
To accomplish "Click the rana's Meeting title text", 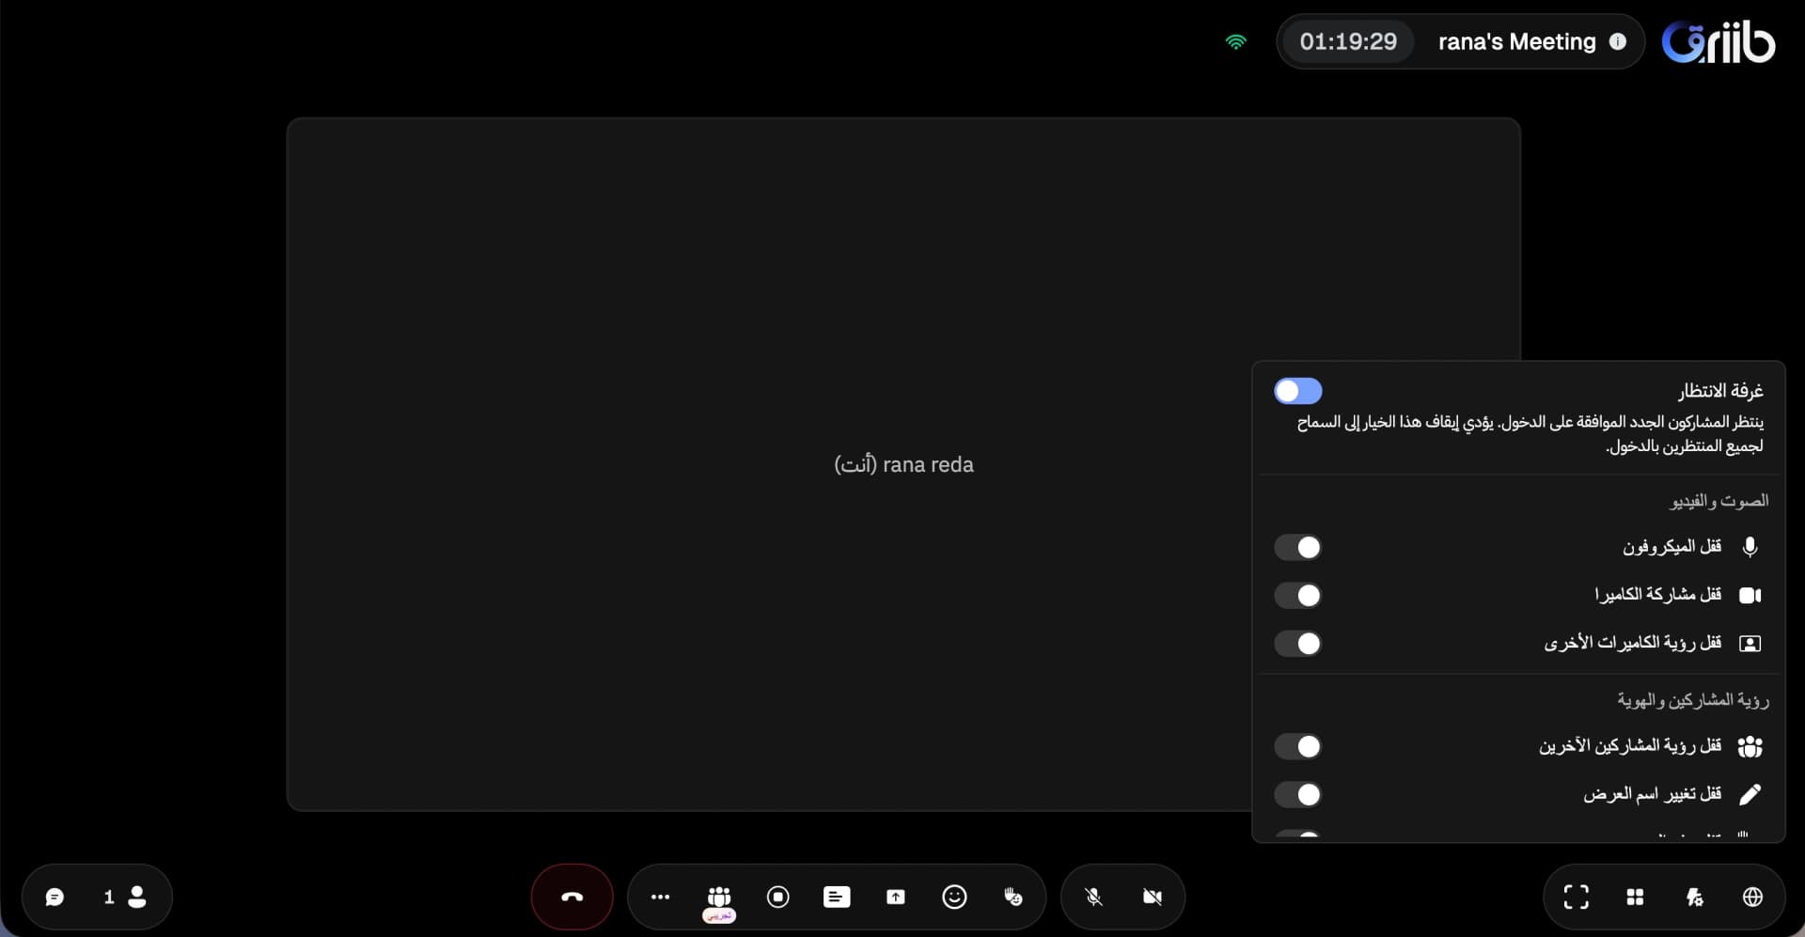I will 1516,41.
